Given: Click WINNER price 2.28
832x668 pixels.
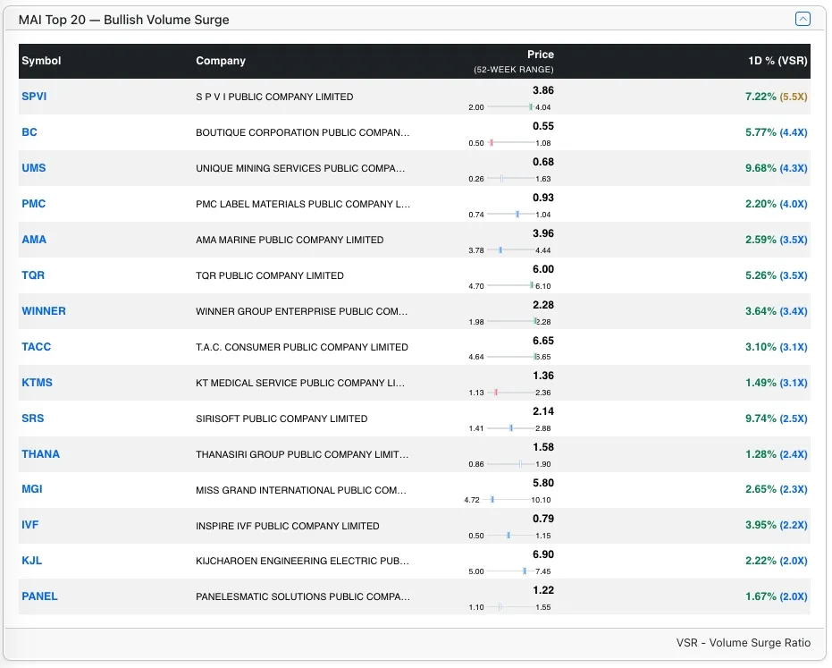Looking at the screenshot, I should coord(542,305).
